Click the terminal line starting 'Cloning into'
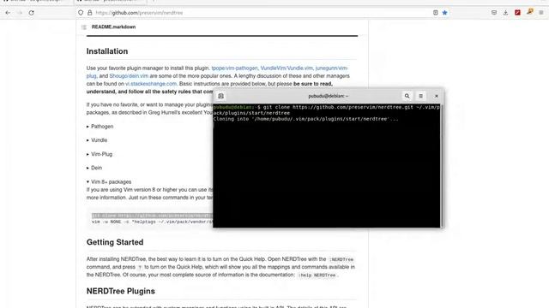 [305, 119]
